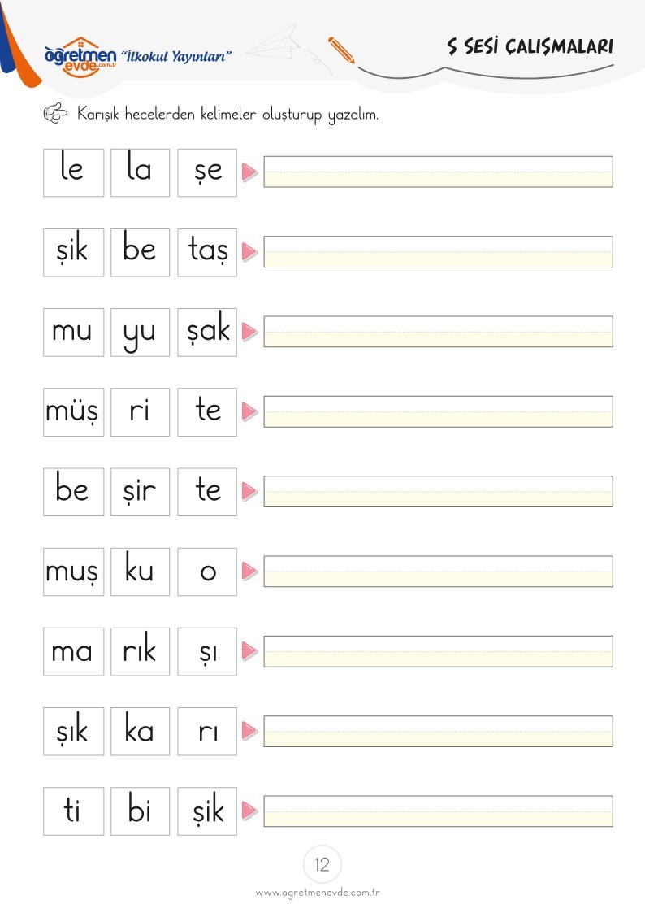Click the ogretmenevde house logo
Viewport: 645px width, 913px height.
(80, 56)
